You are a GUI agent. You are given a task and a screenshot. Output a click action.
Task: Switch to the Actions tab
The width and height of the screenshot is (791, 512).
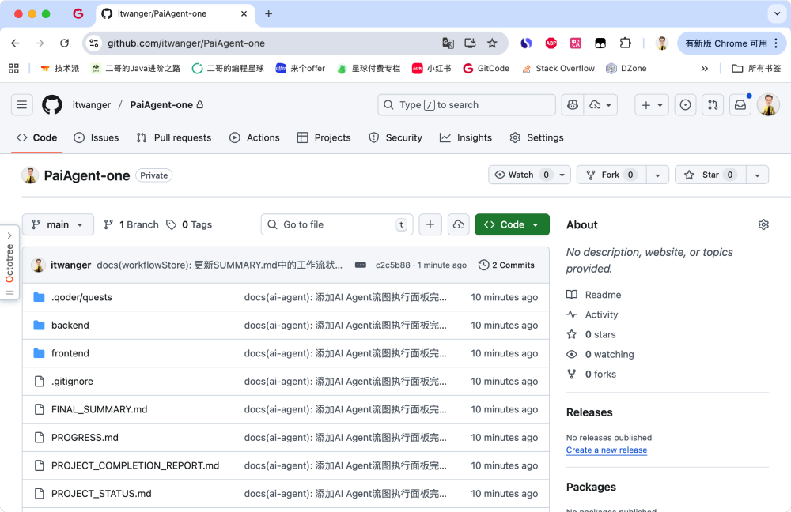(255, 137)
